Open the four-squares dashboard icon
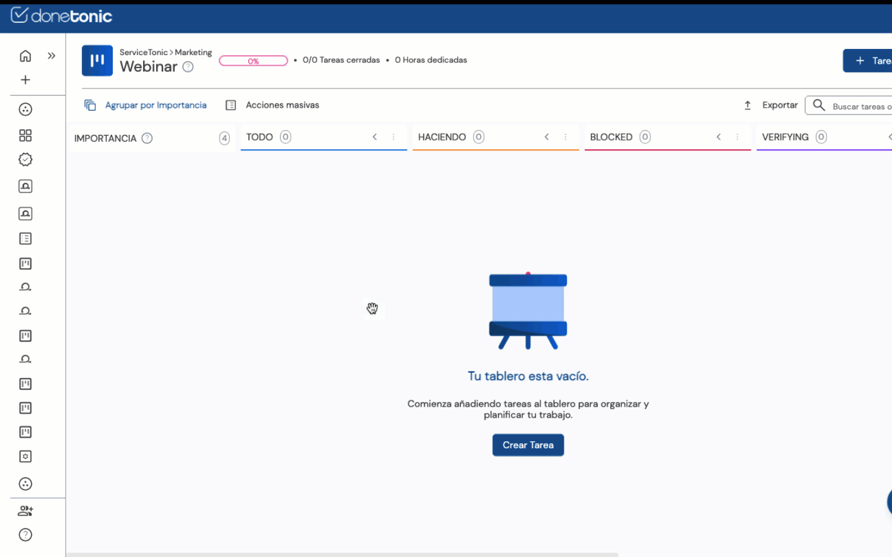Image resolution: width=892 pixels, height=557 pixels. (x=25, y=136)
